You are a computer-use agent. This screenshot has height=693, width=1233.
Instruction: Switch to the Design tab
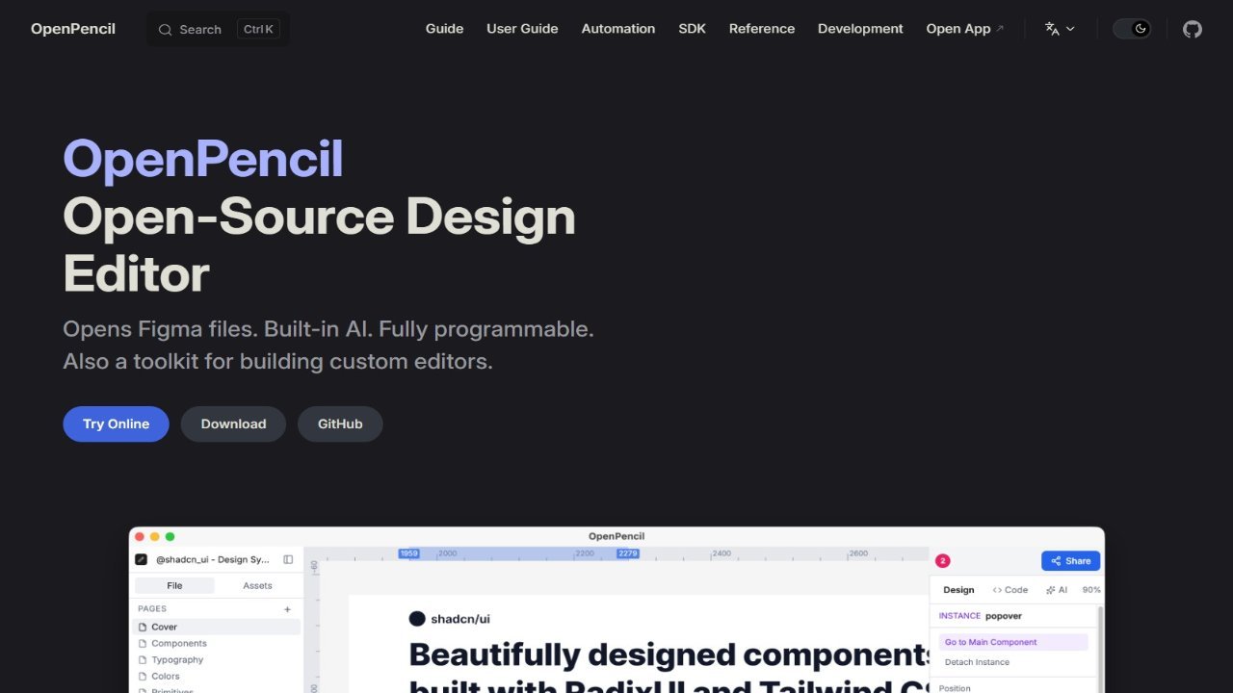tap(958, 590)
